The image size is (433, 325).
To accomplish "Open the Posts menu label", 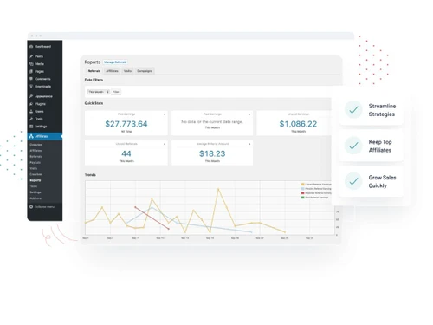I will (39, 56).
